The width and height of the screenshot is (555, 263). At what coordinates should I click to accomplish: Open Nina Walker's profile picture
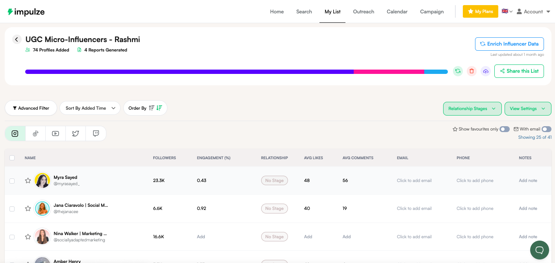pos(42,237)
